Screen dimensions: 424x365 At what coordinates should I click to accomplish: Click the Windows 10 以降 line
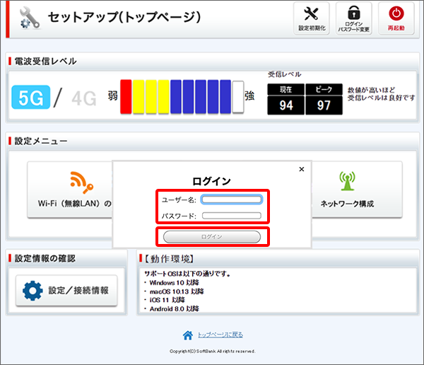tap(174, 283)
